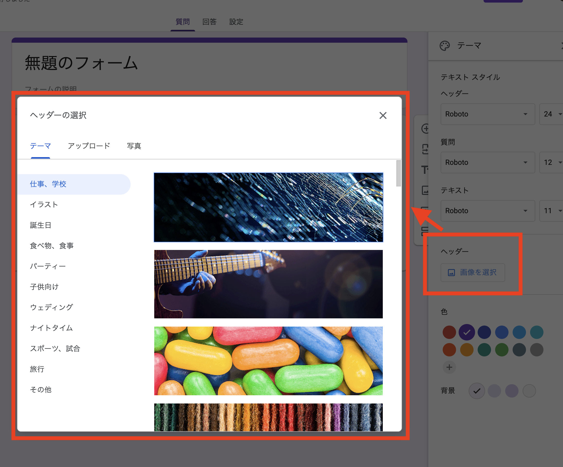
Task: Click the import questions icon
Action: tap(425, 149)
